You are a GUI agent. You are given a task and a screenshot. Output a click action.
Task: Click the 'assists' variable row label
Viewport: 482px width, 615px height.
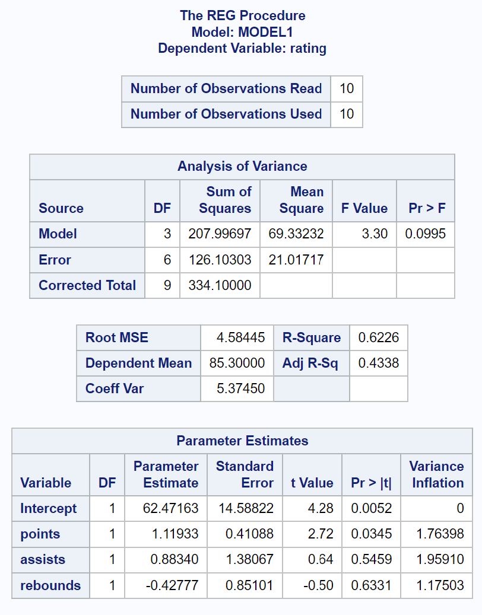[x=43, y=560]
